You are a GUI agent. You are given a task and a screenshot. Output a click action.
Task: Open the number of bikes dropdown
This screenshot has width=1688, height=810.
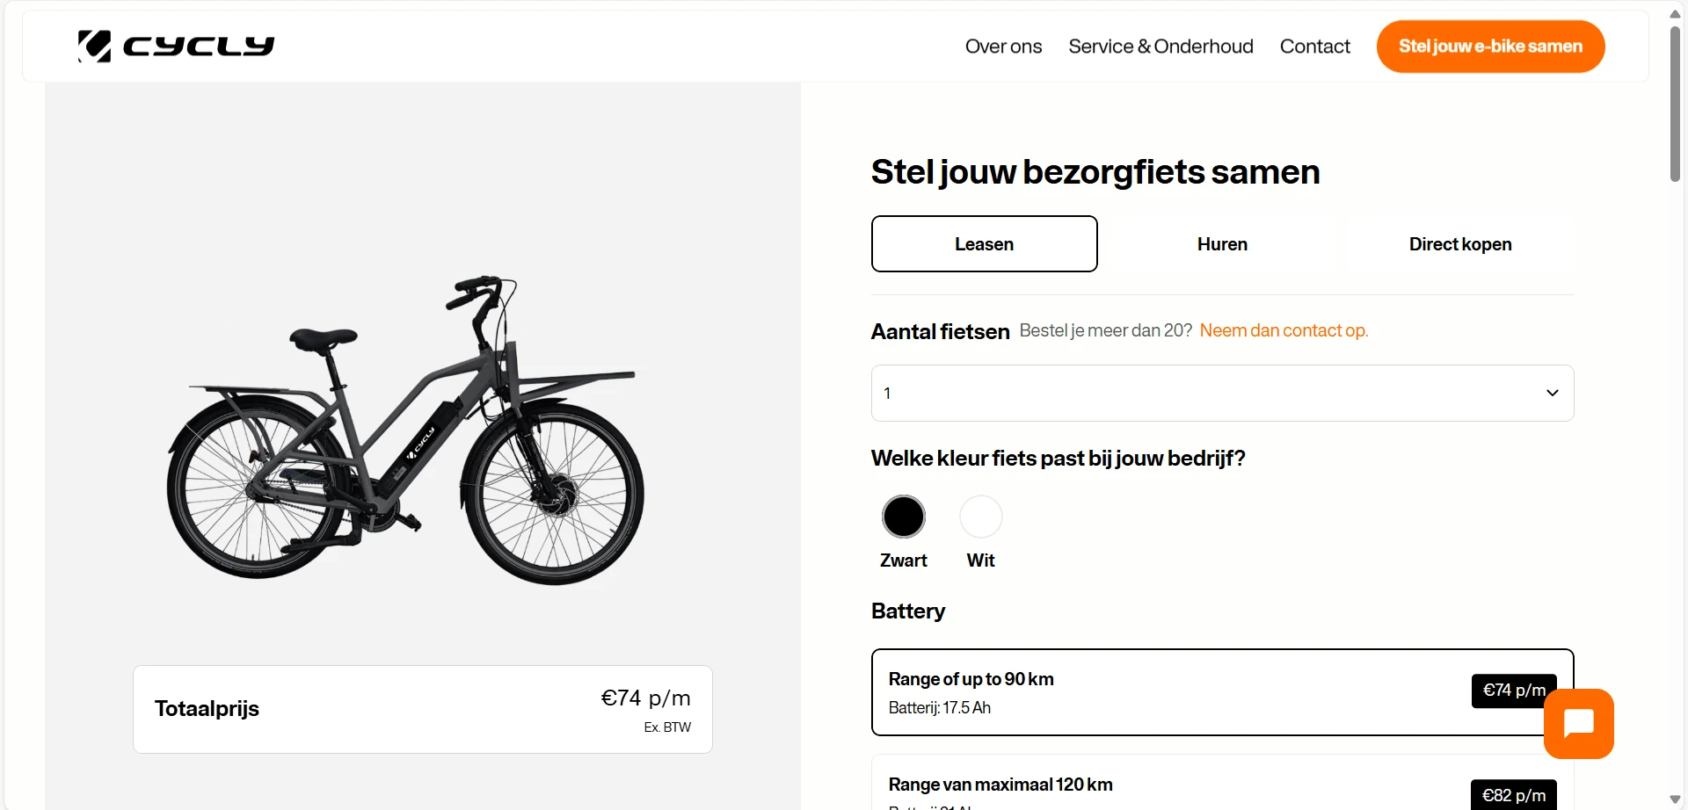[x=1222, y=393]
